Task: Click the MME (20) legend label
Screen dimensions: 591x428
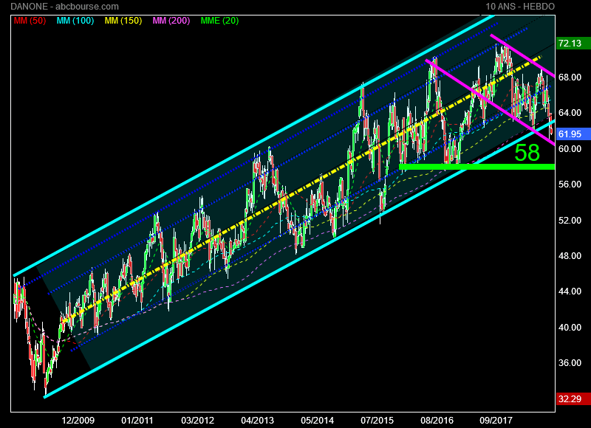Action: (219, 21)
